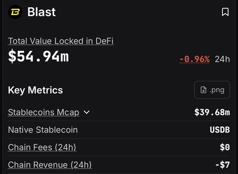Click the -$7 chain revenue value
This screenshot has width=238, height=174.
click(223, 165)
